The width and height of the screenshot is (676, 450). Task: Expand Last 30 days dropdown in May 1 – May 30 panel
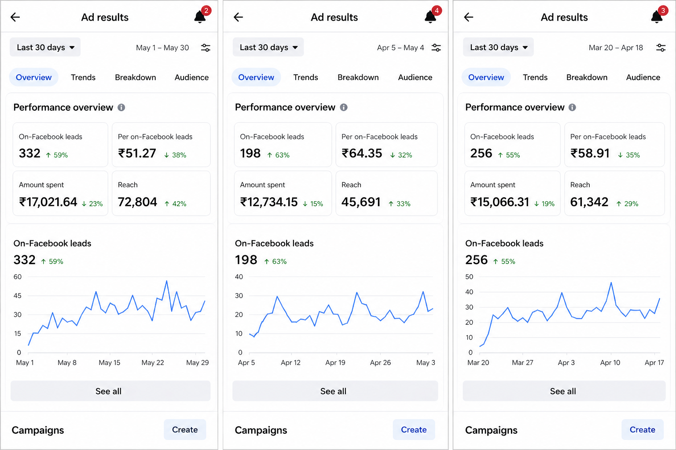(x=45, y=47)
